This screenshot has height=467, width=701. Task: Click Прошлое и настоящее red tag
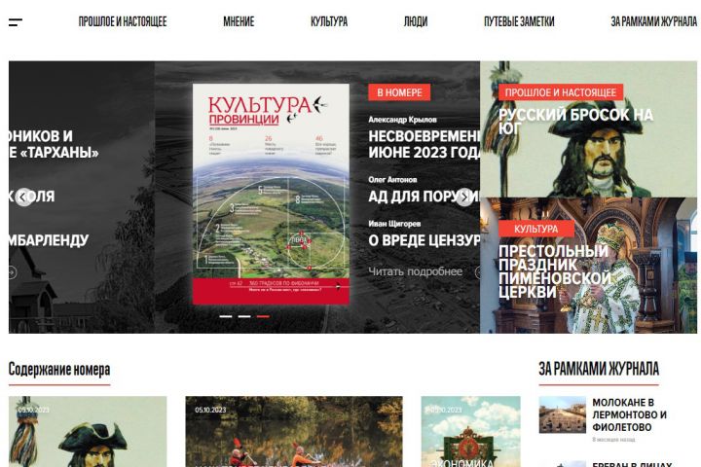[x=561, y=92]
